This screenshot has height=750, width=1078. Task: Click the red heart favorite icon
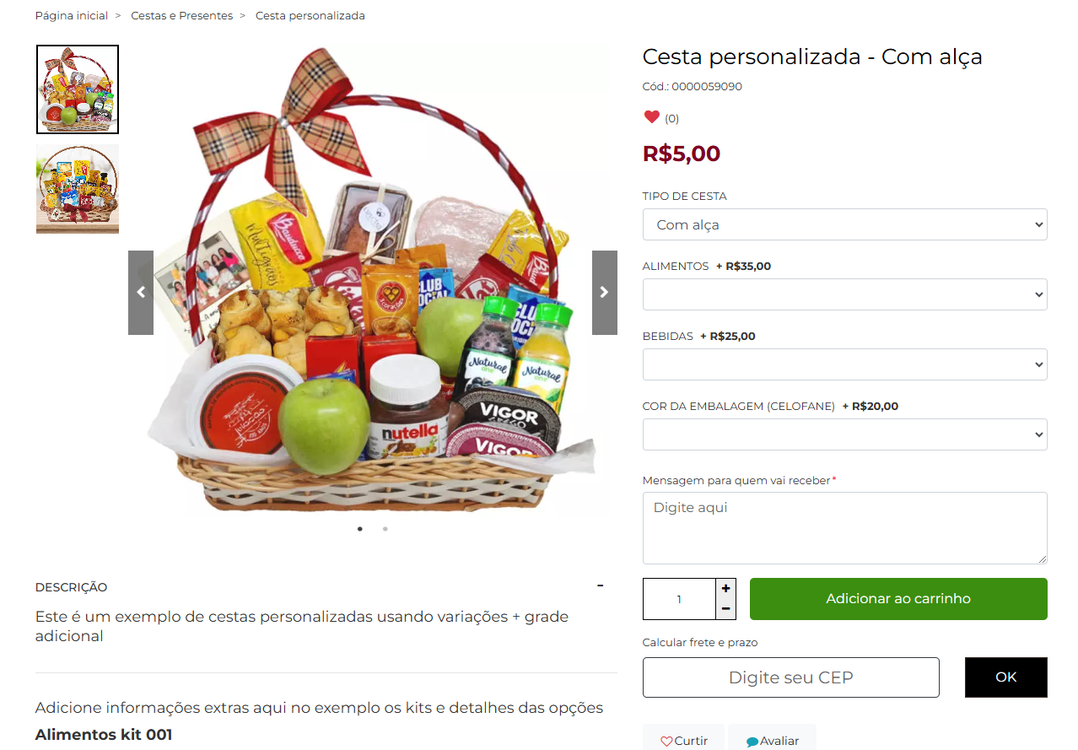(x=651, y=117)
